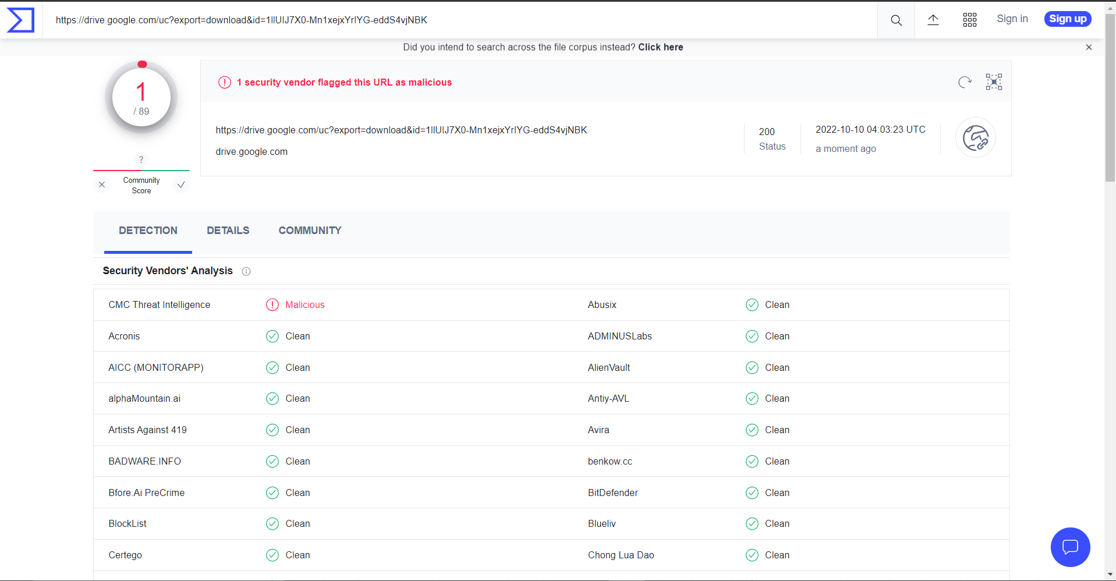Image resolution: width=1116 pixels, height=581 pixels.
Task: Vote negative with community score X
Action: pyautogui.click(x=102, y=185)
